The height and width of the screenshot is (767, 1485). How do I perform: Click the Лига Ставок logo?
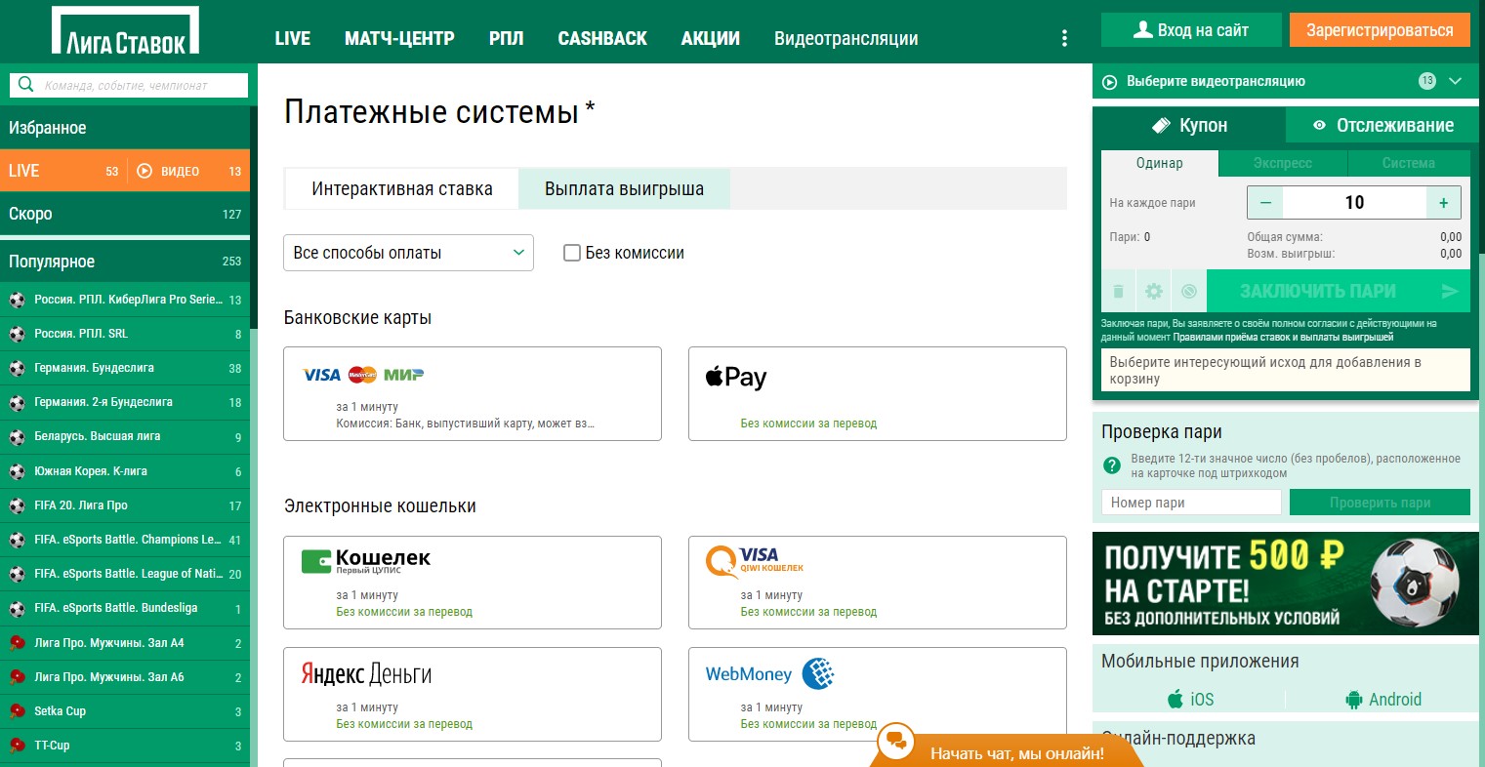125,32
